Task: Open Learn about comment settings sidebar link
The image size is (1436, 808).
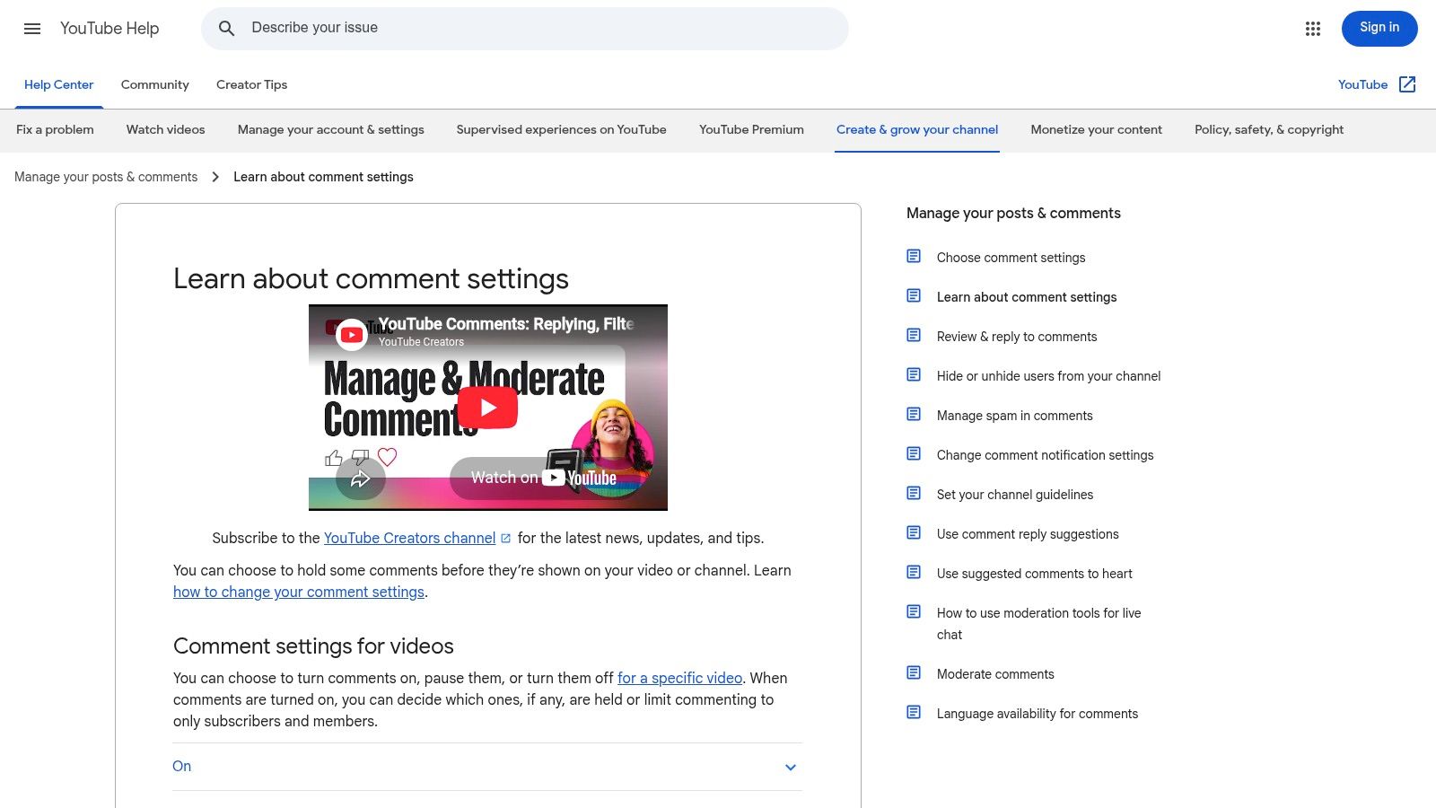Action: coord(1027,296)
